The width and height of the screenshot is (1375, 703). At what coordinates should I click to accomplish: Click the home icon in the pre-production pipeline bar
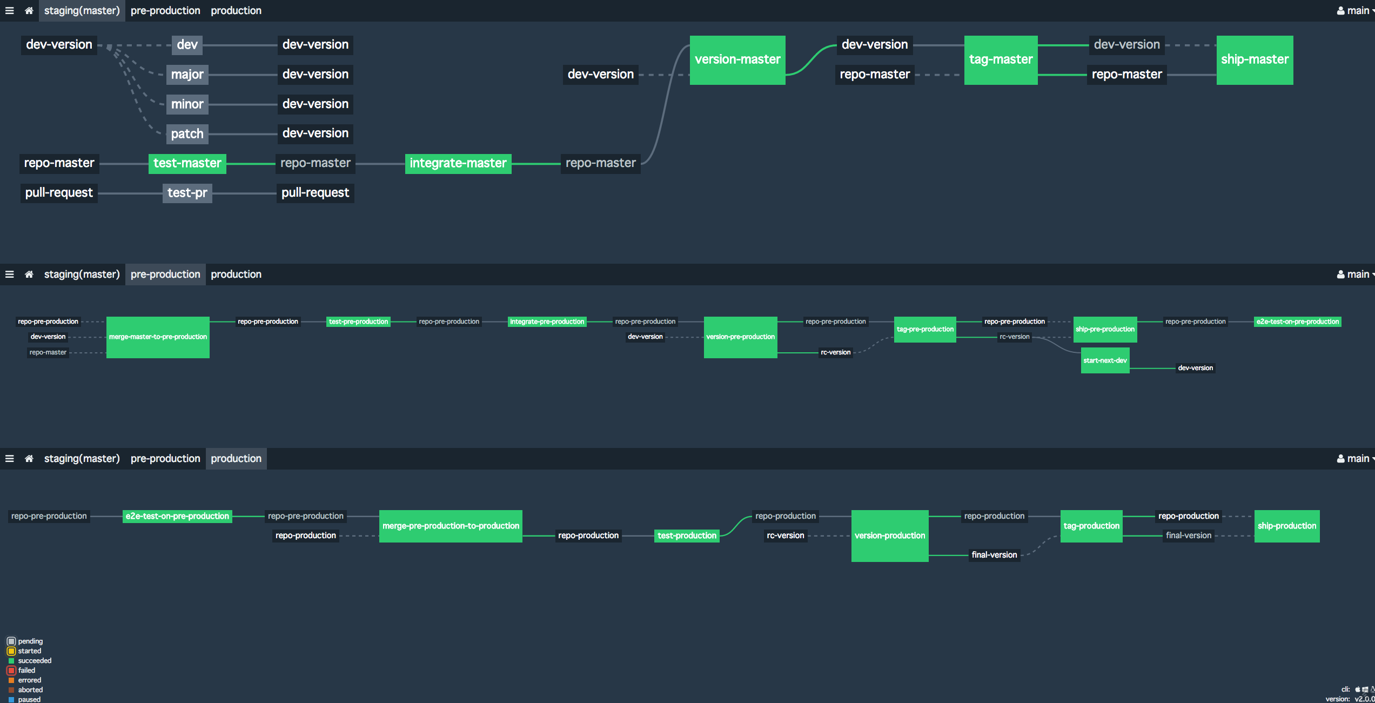coord(29,274)
